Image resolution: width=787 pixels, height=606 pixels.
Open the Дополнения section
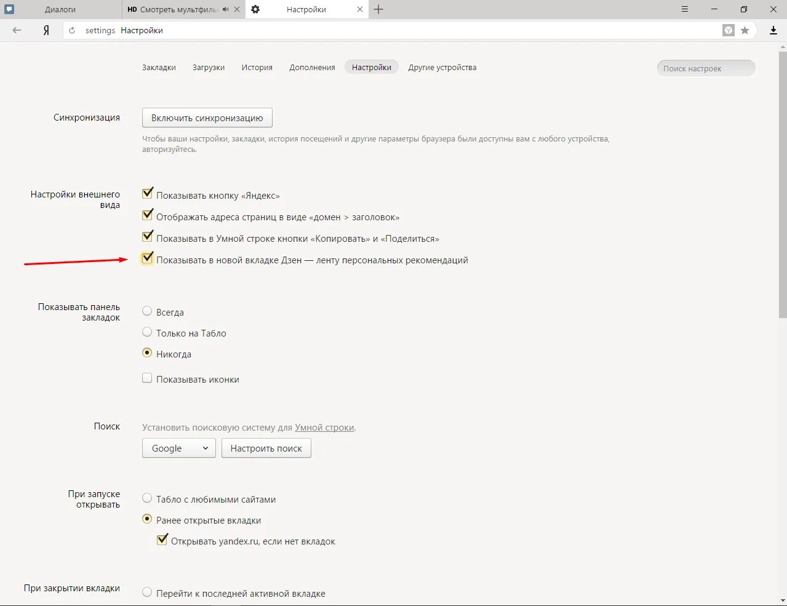click(312, 68)
